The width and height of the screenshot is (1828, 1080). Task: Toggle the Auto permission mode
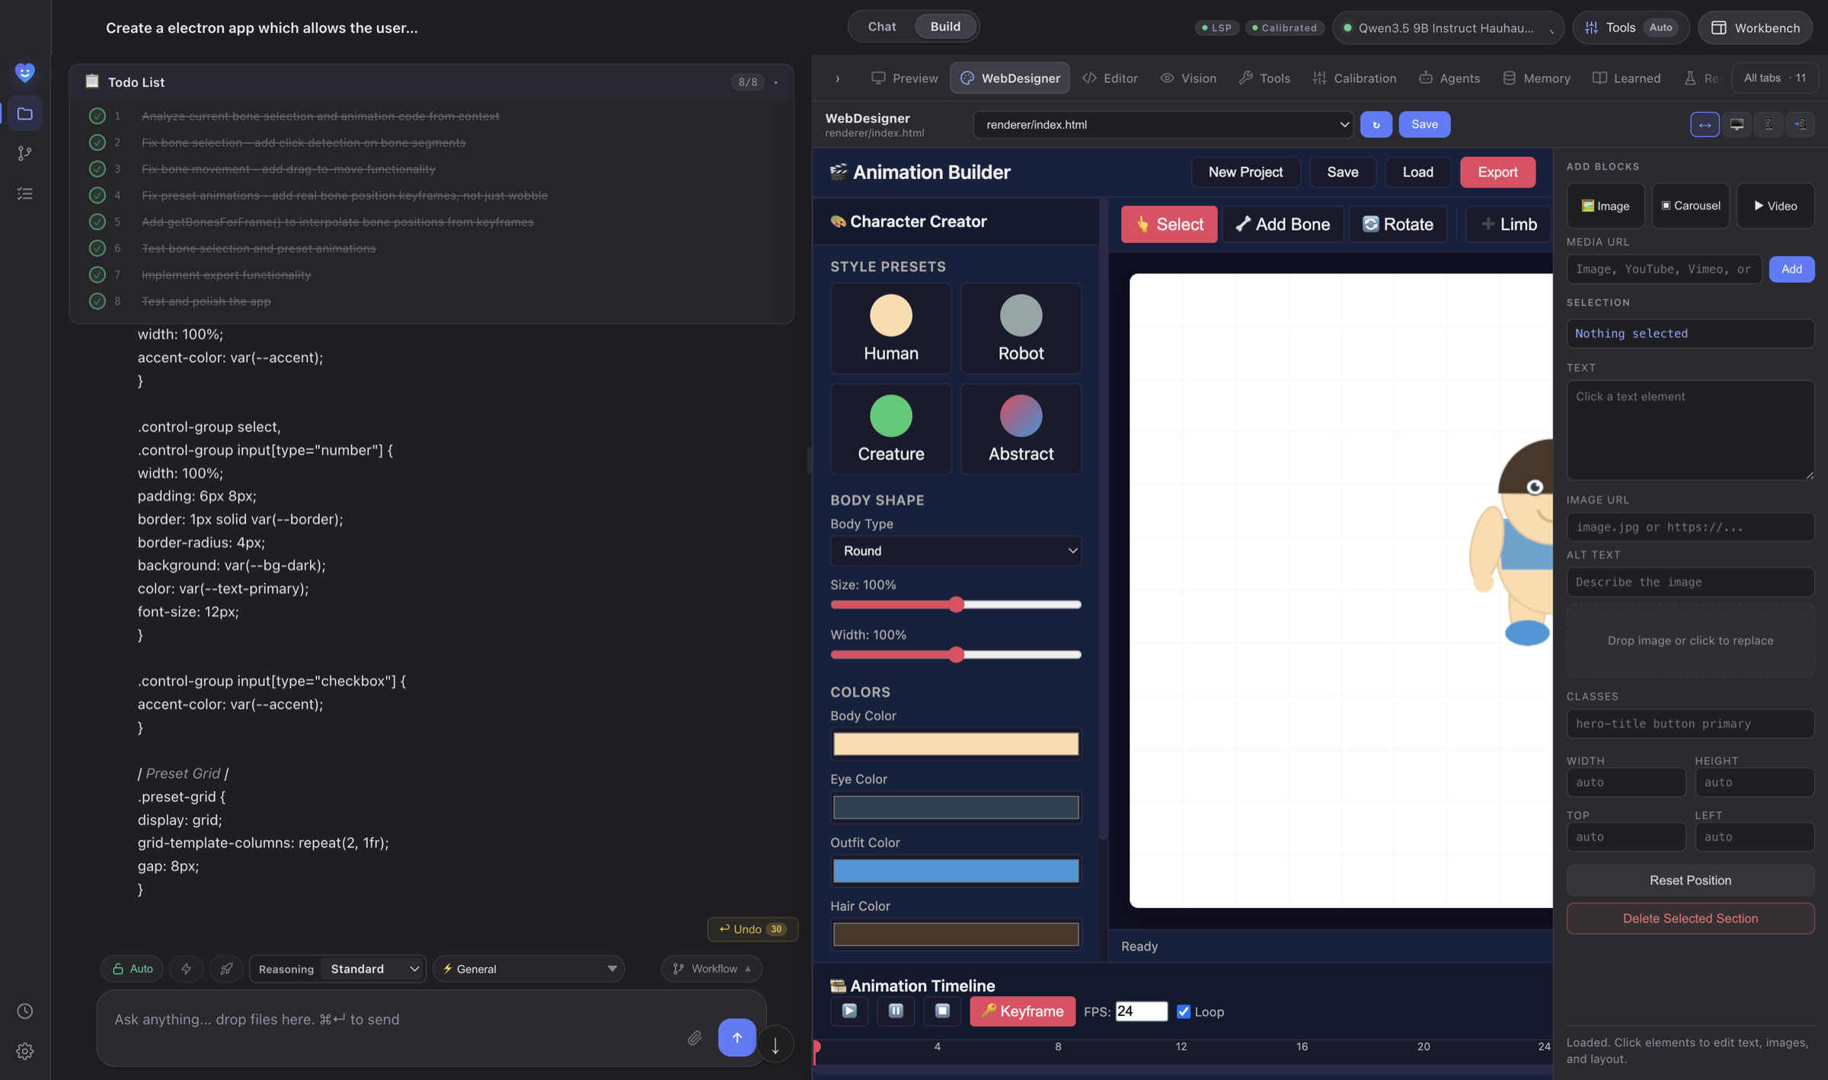click(x=133, y=968)
